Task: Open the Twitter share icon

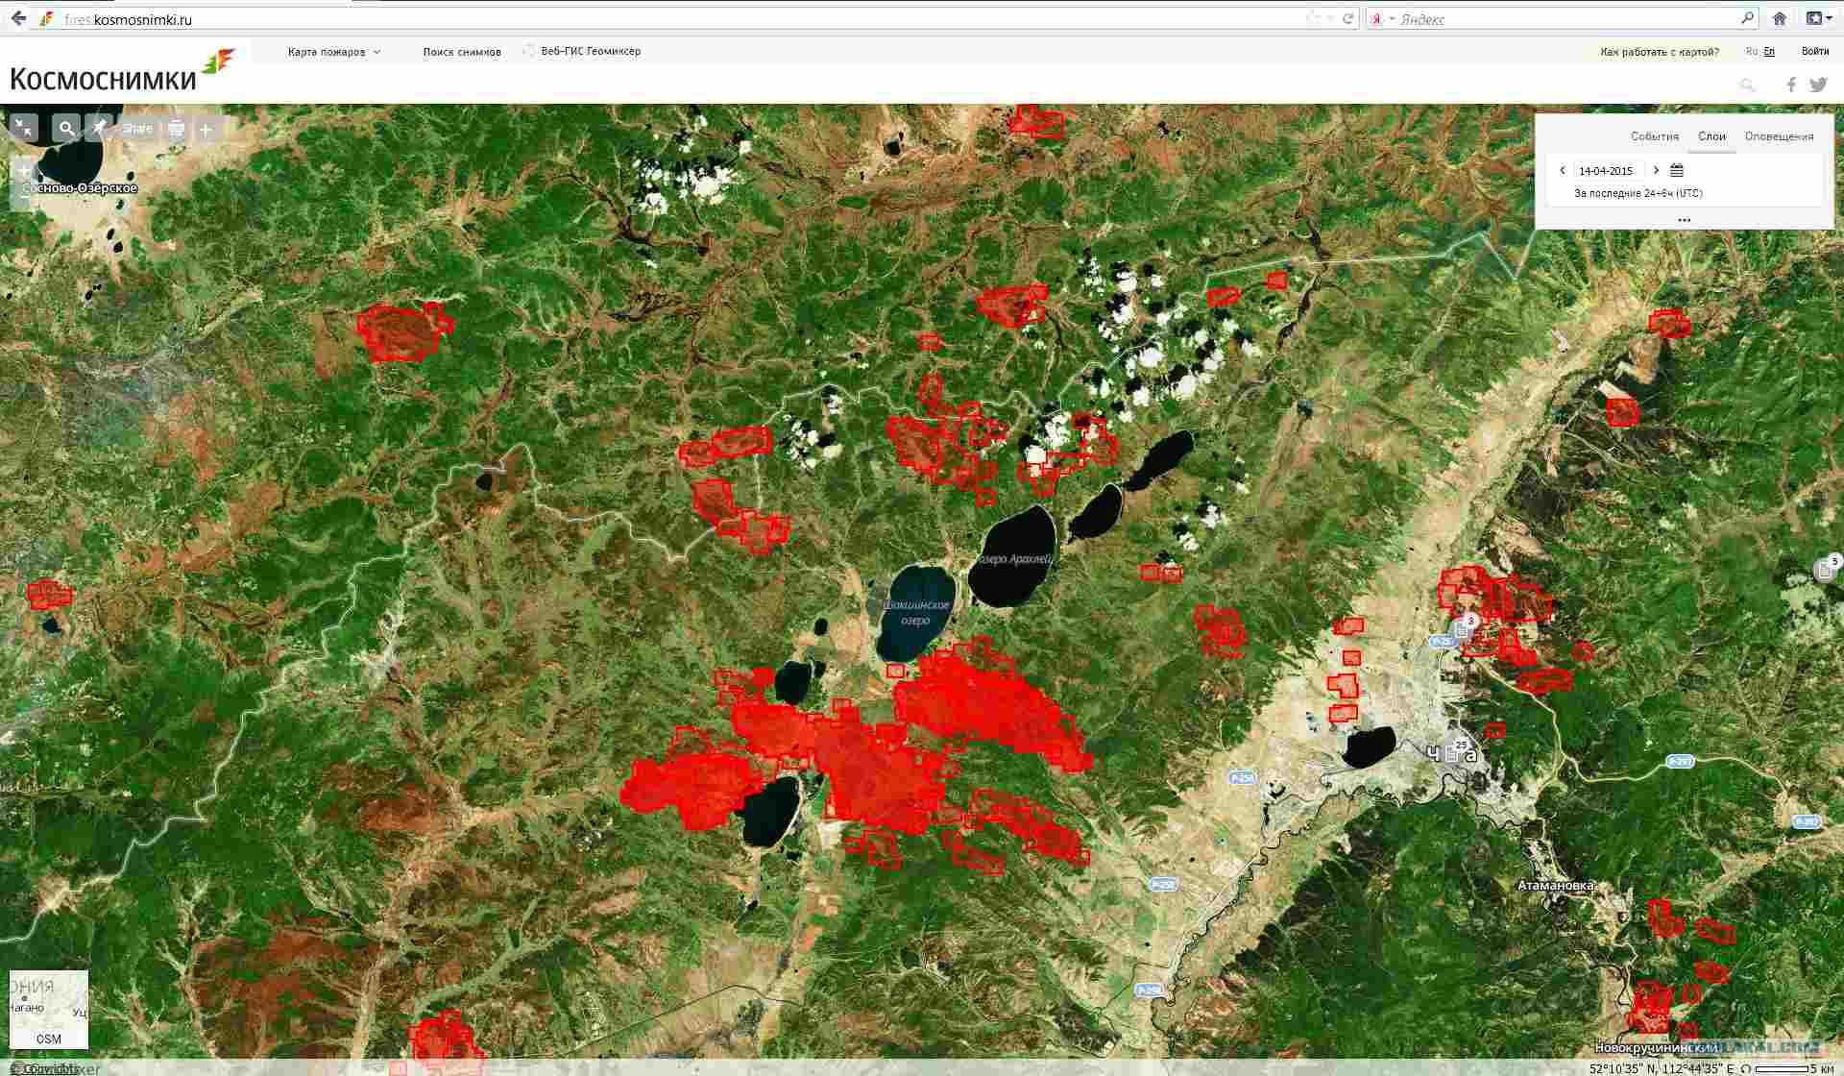Action: click(x=1818, y=85)
